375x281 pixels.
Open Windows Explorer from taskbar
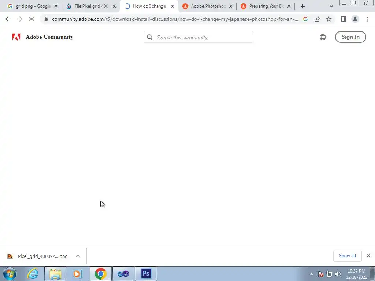55,274
